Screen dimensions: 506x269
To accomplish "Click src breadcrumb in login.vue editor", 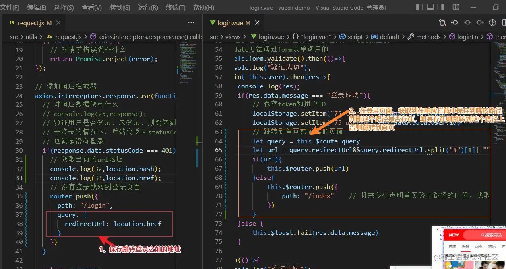I will pos(214,37).
